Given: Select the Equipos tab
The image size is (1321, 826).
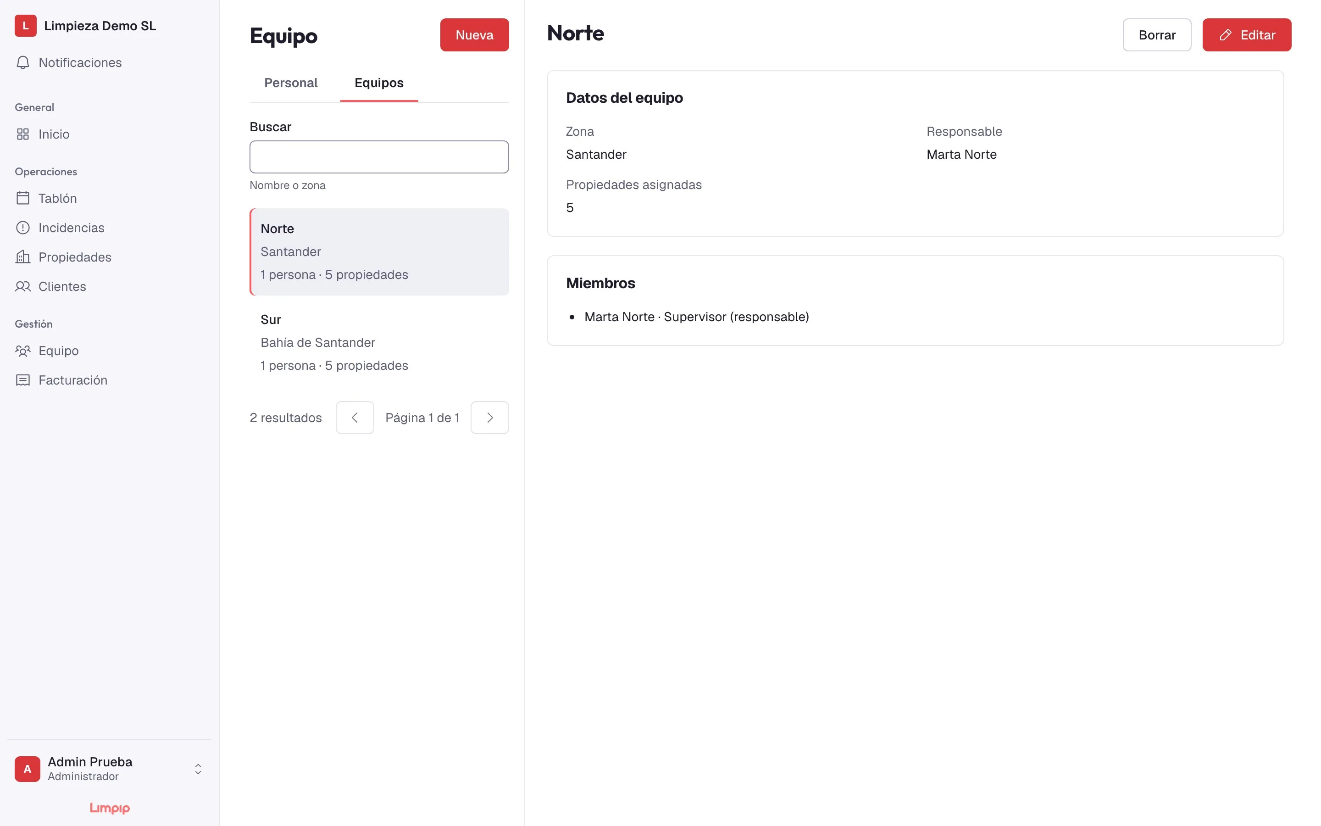Looking at the screenshot, I should click(x=379, y=83).
